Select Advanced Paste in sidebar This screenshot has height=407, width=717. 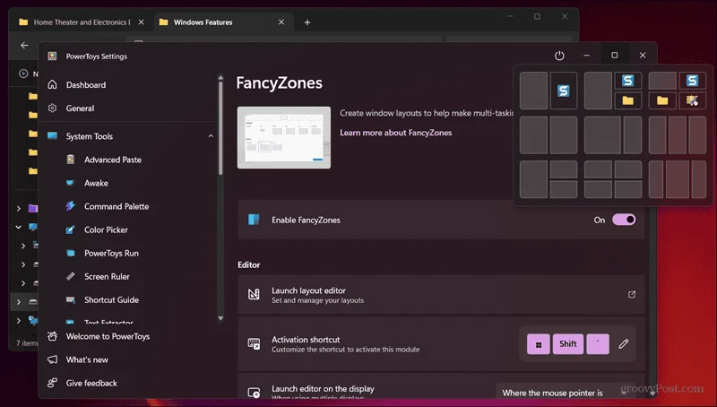113,160
